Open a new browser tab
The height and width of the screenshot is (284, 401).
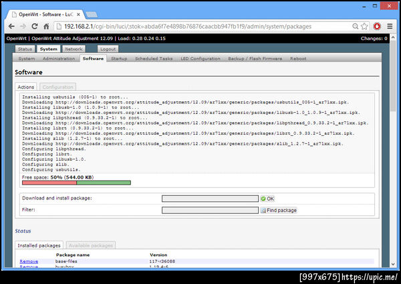pyautogui.click(x=92, y=15)
